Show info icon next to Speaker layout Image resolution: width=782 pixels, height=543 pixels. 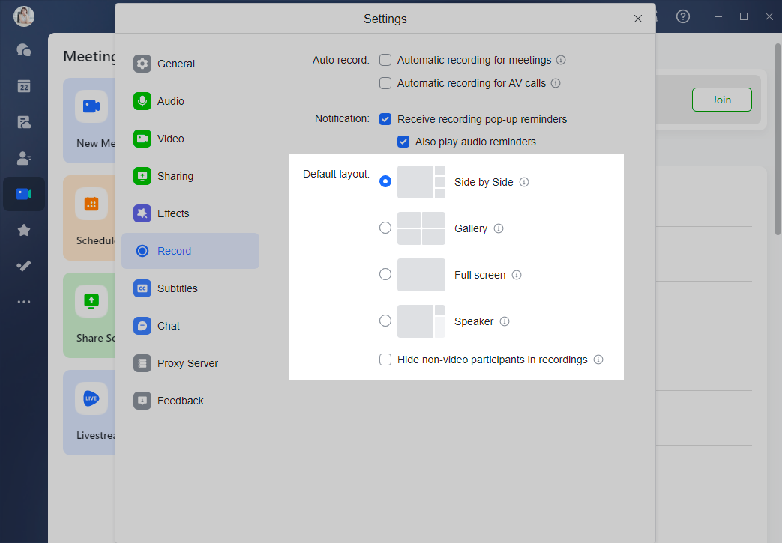pos(504,321)
